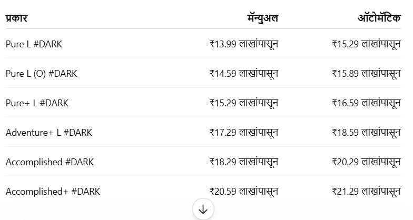Select ₹18.29 manual price for Accomplished
The height and width of the screenshot is (220, 413).
pyautogui.click(x=244, y=162)
